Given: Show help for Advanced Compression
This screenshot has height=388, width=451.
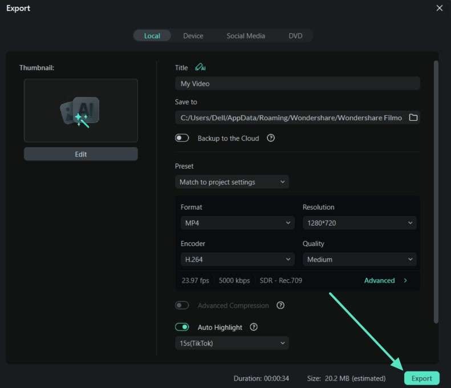Looking at the screenshot, I should [280, 305].
